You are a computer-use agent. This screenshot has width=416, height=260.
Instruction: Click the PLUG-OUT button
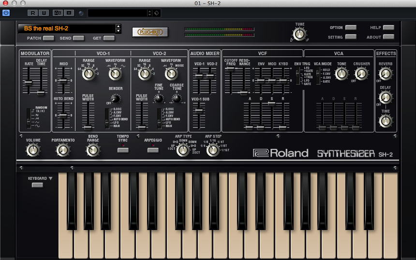[150, 32]
